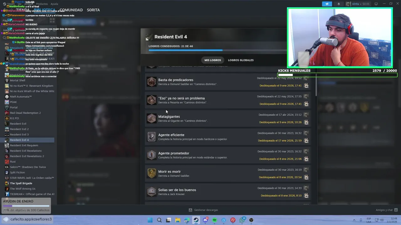Open the Windows Start menu

[150, 220]
